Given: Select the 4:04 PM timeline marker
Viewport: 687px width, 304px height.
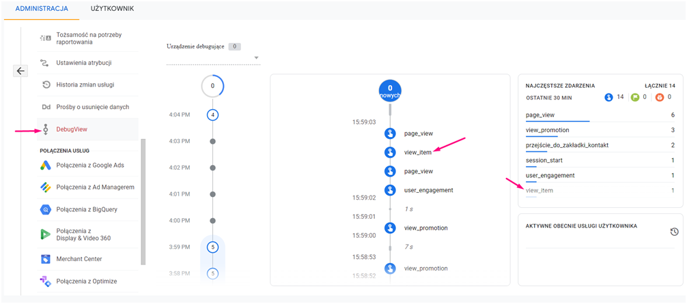Looking at the screenshot, I should 212,115.
